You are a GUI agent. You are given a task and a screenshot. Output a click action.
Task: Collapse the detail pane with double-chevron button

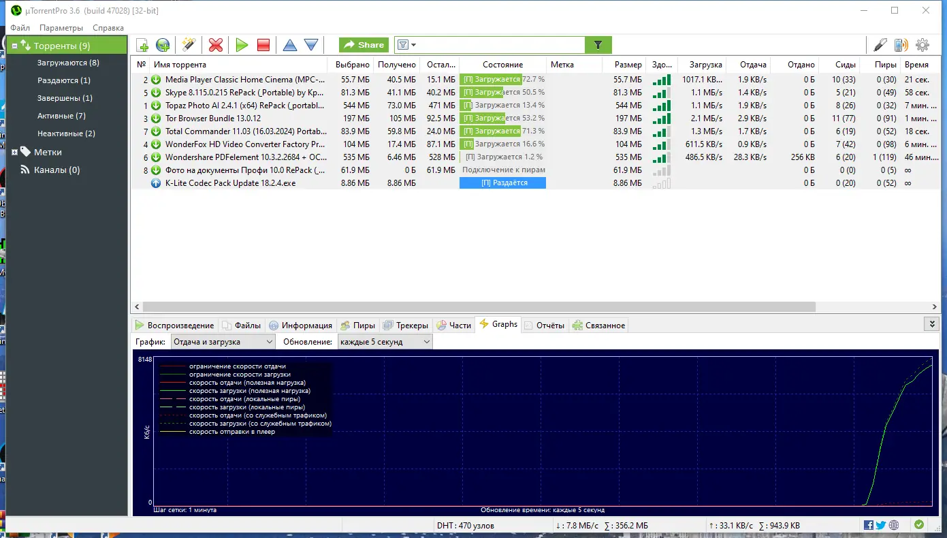pos(931,324)
